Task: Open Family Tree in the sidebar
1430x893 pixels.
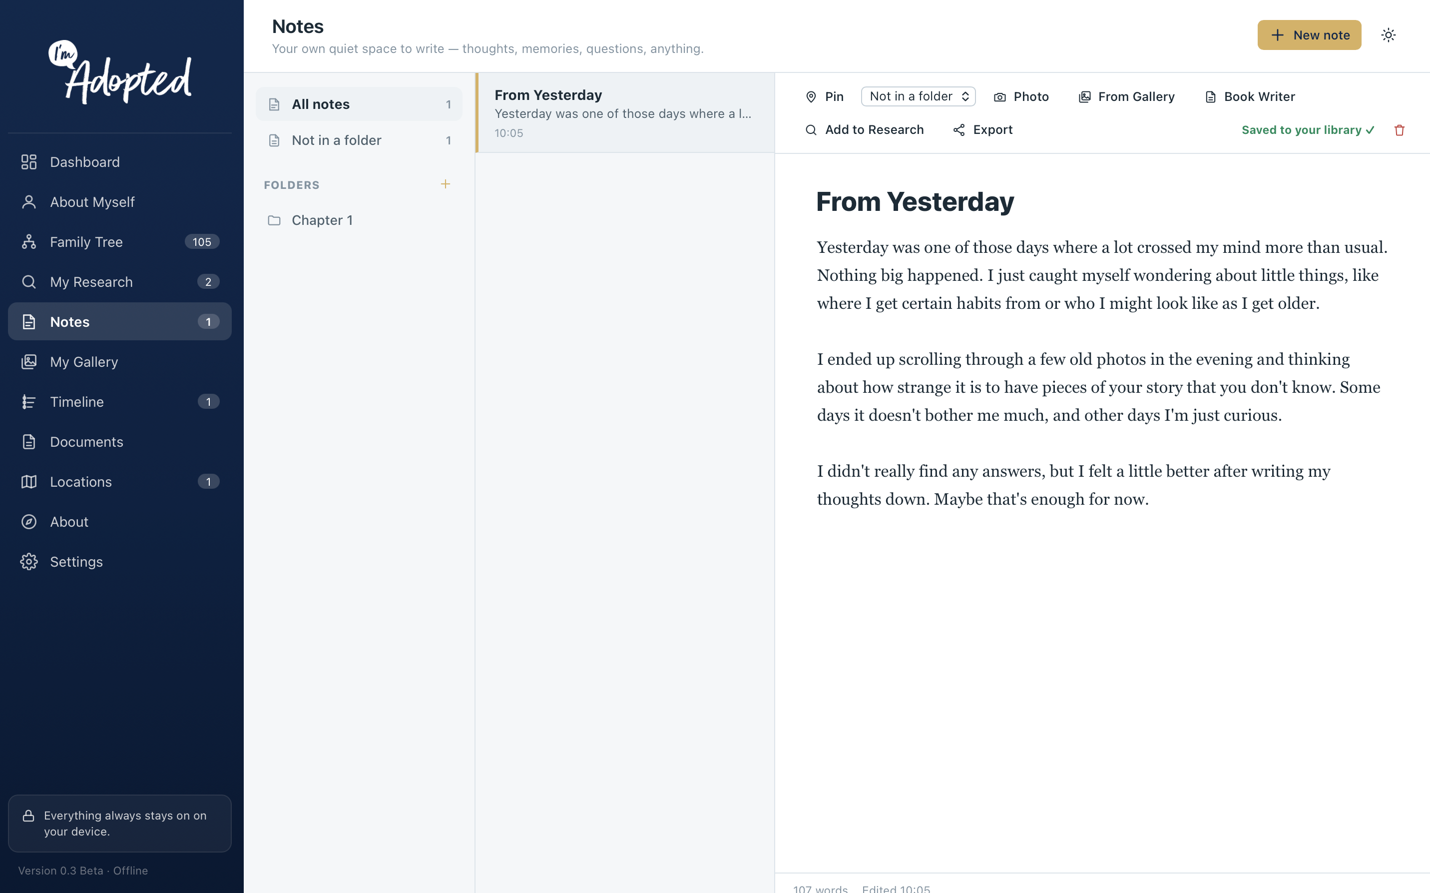Action: (120, 241)
